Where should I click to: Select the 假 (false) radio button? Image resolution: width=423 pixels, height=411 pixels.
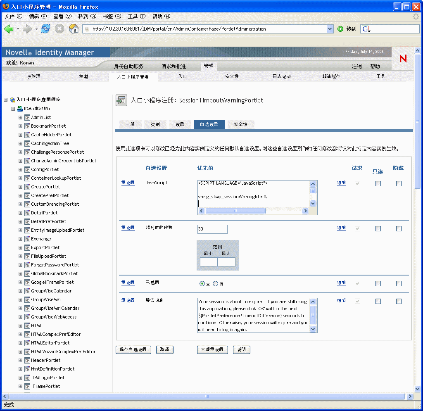215,283
